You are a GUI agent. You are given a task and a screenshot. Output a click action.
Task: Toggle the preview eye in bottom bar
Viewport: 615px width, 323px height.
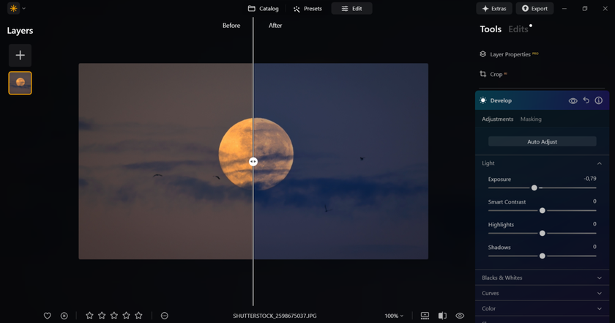click(460, 316)
